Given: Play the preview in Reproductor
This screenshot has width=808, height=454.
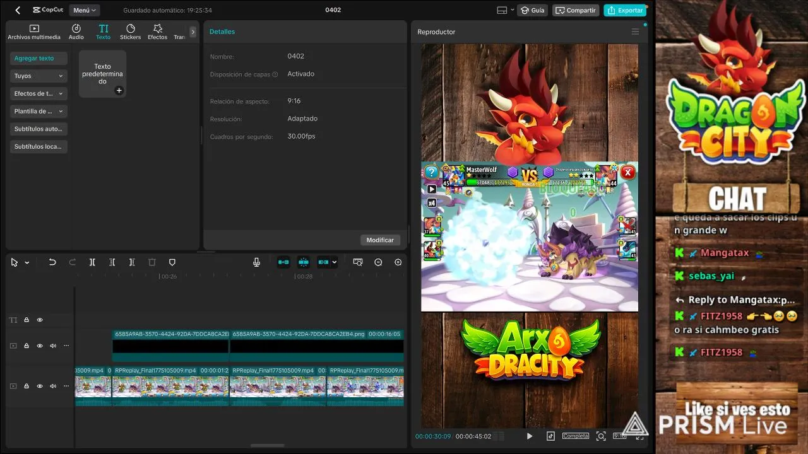Looking at the screenshot, I should pyautogui.click(x=530, y=436).
